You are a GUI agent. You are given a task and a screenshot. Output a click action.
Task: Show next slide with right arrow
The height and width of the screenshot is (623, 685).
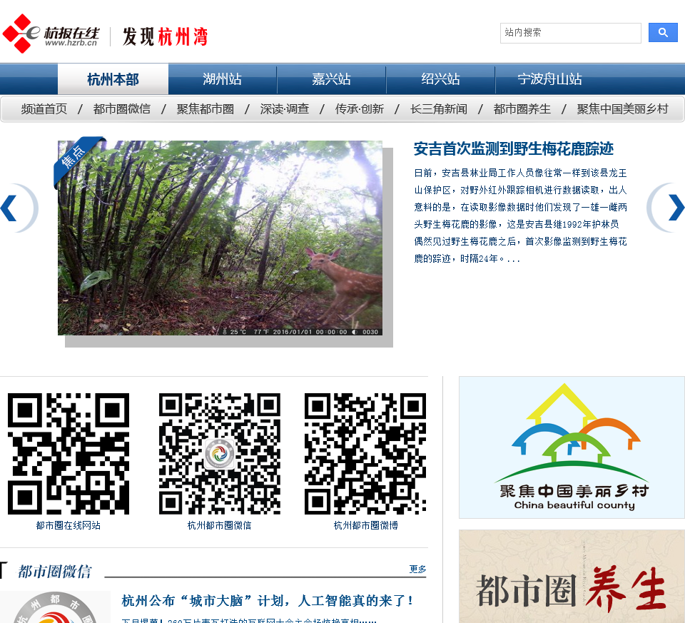pyautogui.click(x=666, y=208)
